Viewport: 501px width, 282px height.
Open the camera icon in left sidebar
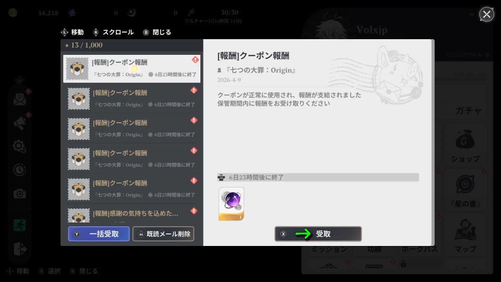(20, 194)
